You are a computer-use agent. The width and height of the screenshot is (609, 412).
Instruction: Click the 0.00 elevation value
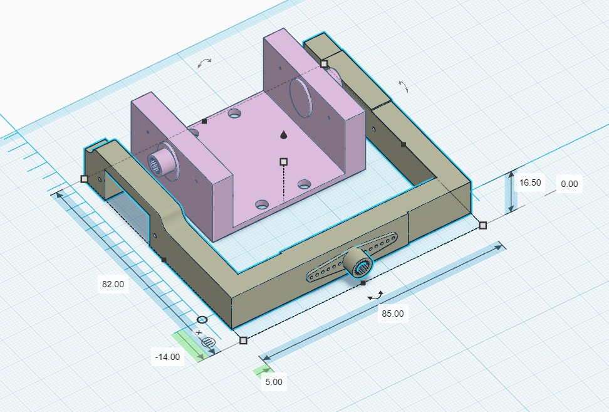(570, 184)
